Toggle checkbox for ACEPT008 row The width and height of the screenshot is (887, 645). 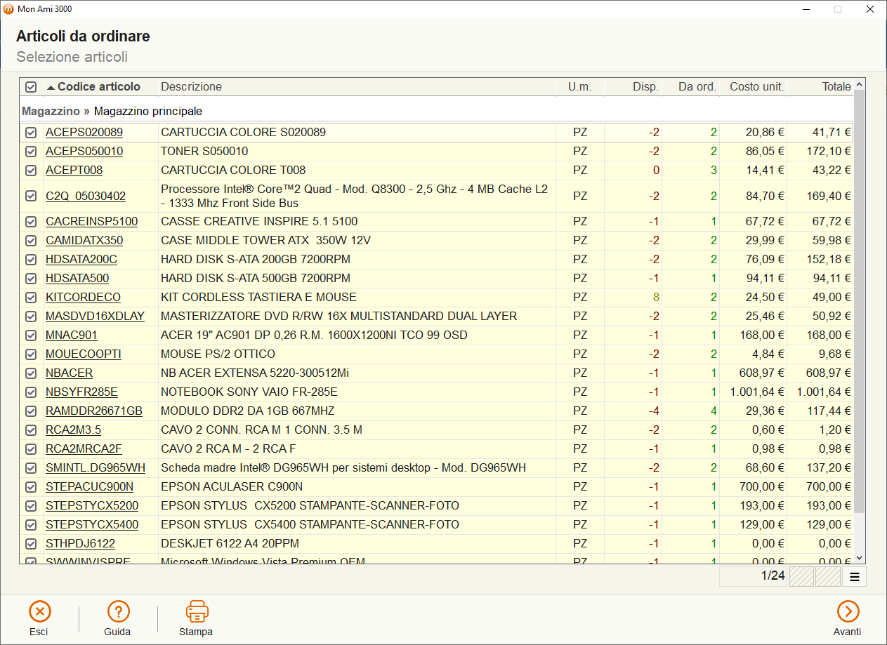31,171
